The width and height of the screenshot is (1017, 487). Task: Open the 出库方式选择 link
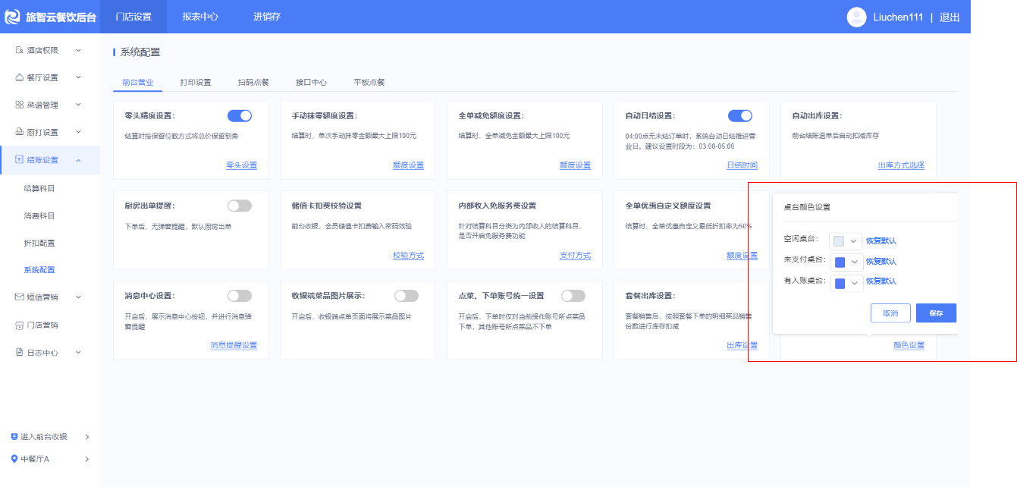(x=901, y=165)
